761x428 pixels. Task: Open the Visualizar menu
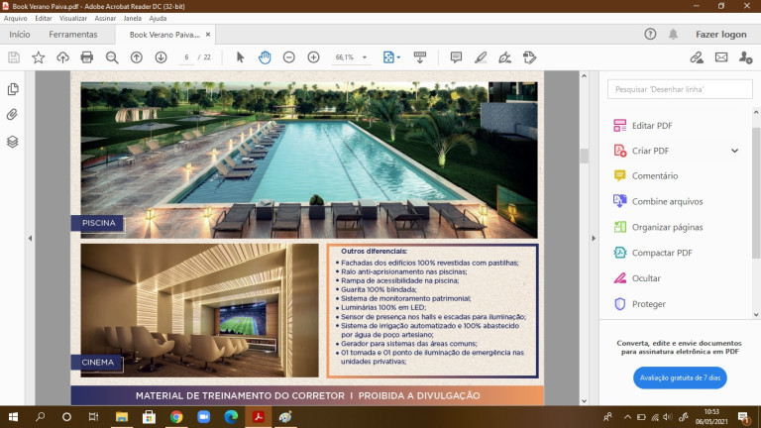(x=73, y=19)
